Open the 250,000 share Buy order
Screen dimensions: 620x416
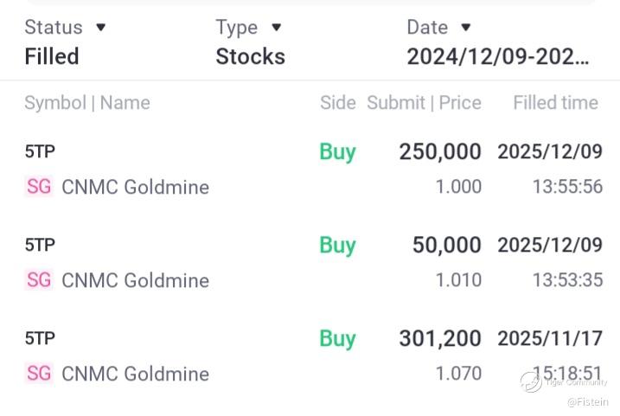pyautogui.click(x=439, y=152)
